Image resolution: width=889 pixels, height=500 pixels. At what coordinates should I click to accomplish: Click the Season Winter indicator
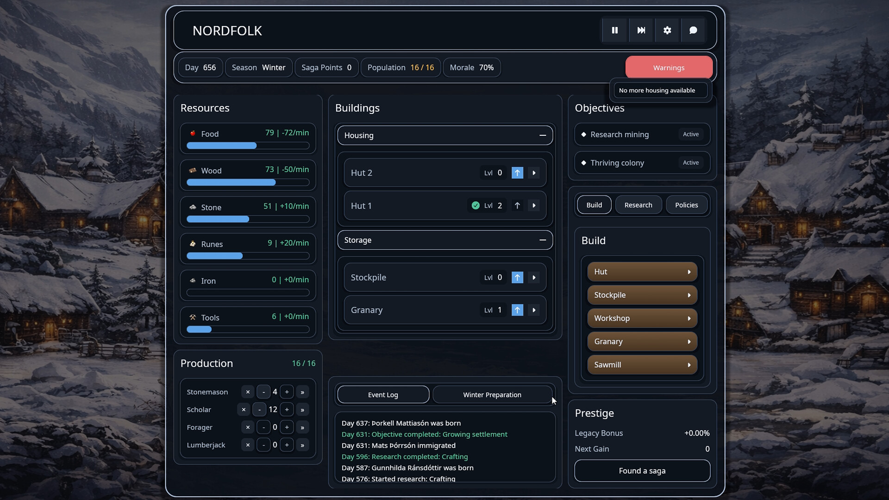pyautogui.click(x=258, y=68)
